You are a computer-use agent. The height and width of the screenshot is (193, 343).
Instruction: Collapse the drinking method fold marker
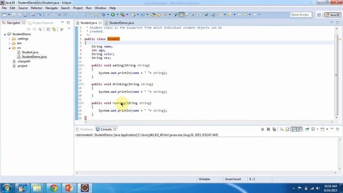pyautogui.click(x=83, y=84)
